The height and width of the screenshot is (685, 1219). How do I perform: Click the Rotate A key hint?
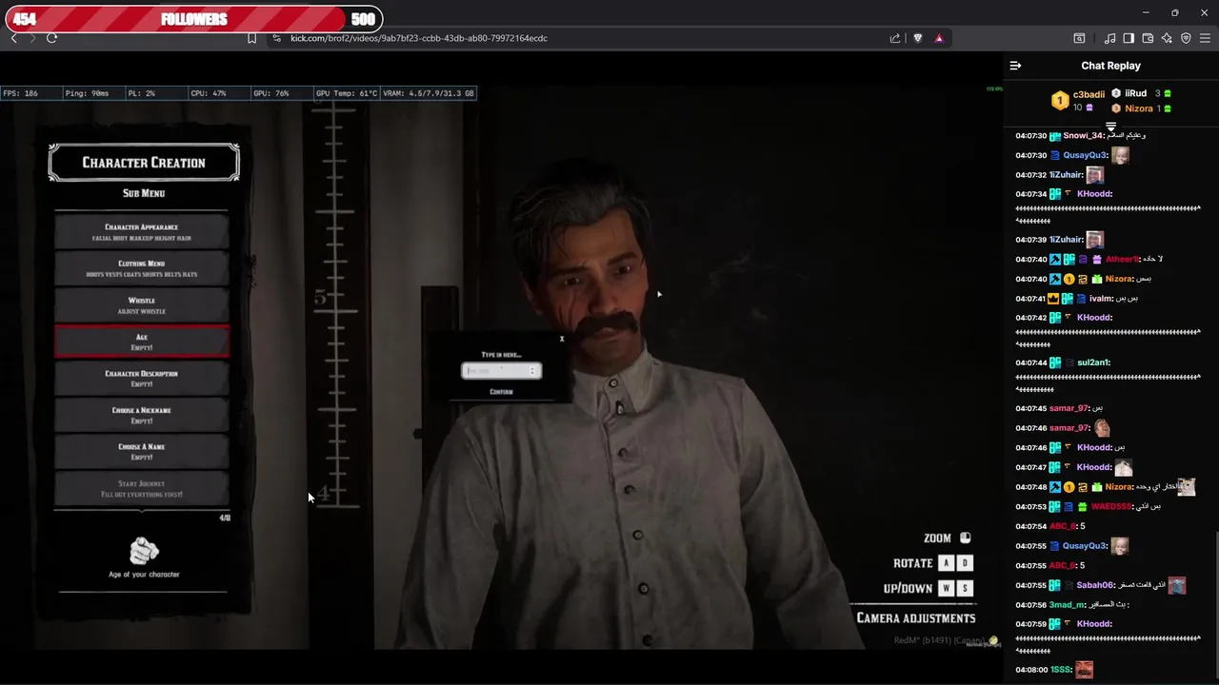pyautogui.click(x=946, y=563)
